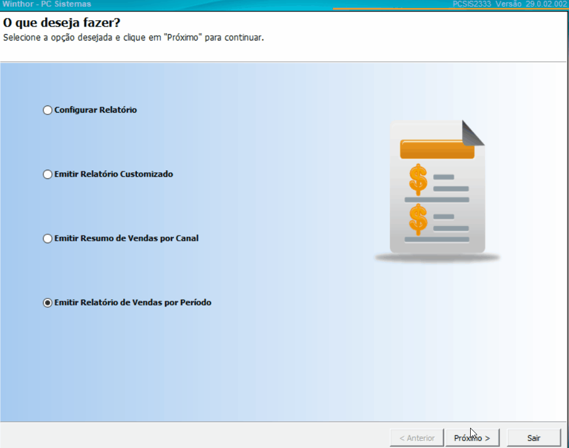569x448 pixels.
Task: Click the Winthor - PC Sistemas title text
Action: click(47, 4)
